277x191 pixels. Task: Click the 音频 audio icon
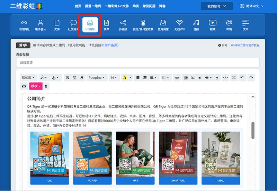click(196, 25)
